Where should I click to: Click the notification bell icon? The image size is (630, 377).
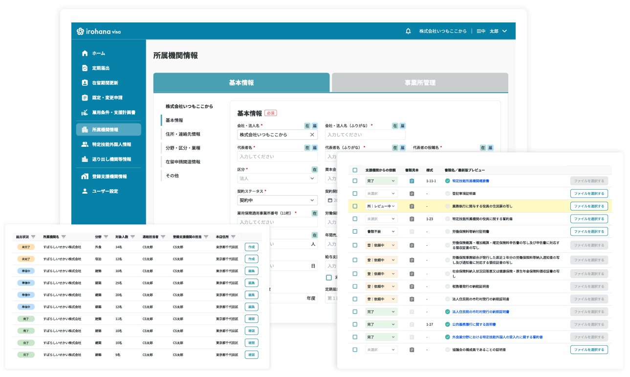408,31
